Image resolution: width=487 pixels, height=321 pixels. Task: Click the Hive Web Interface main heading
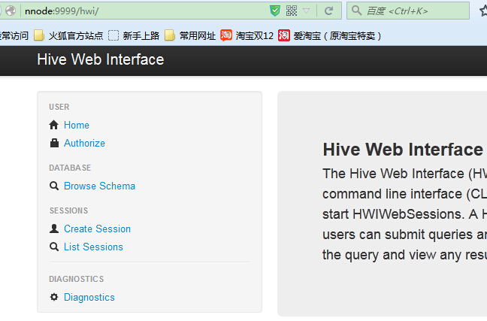click(x=403, y=150)
